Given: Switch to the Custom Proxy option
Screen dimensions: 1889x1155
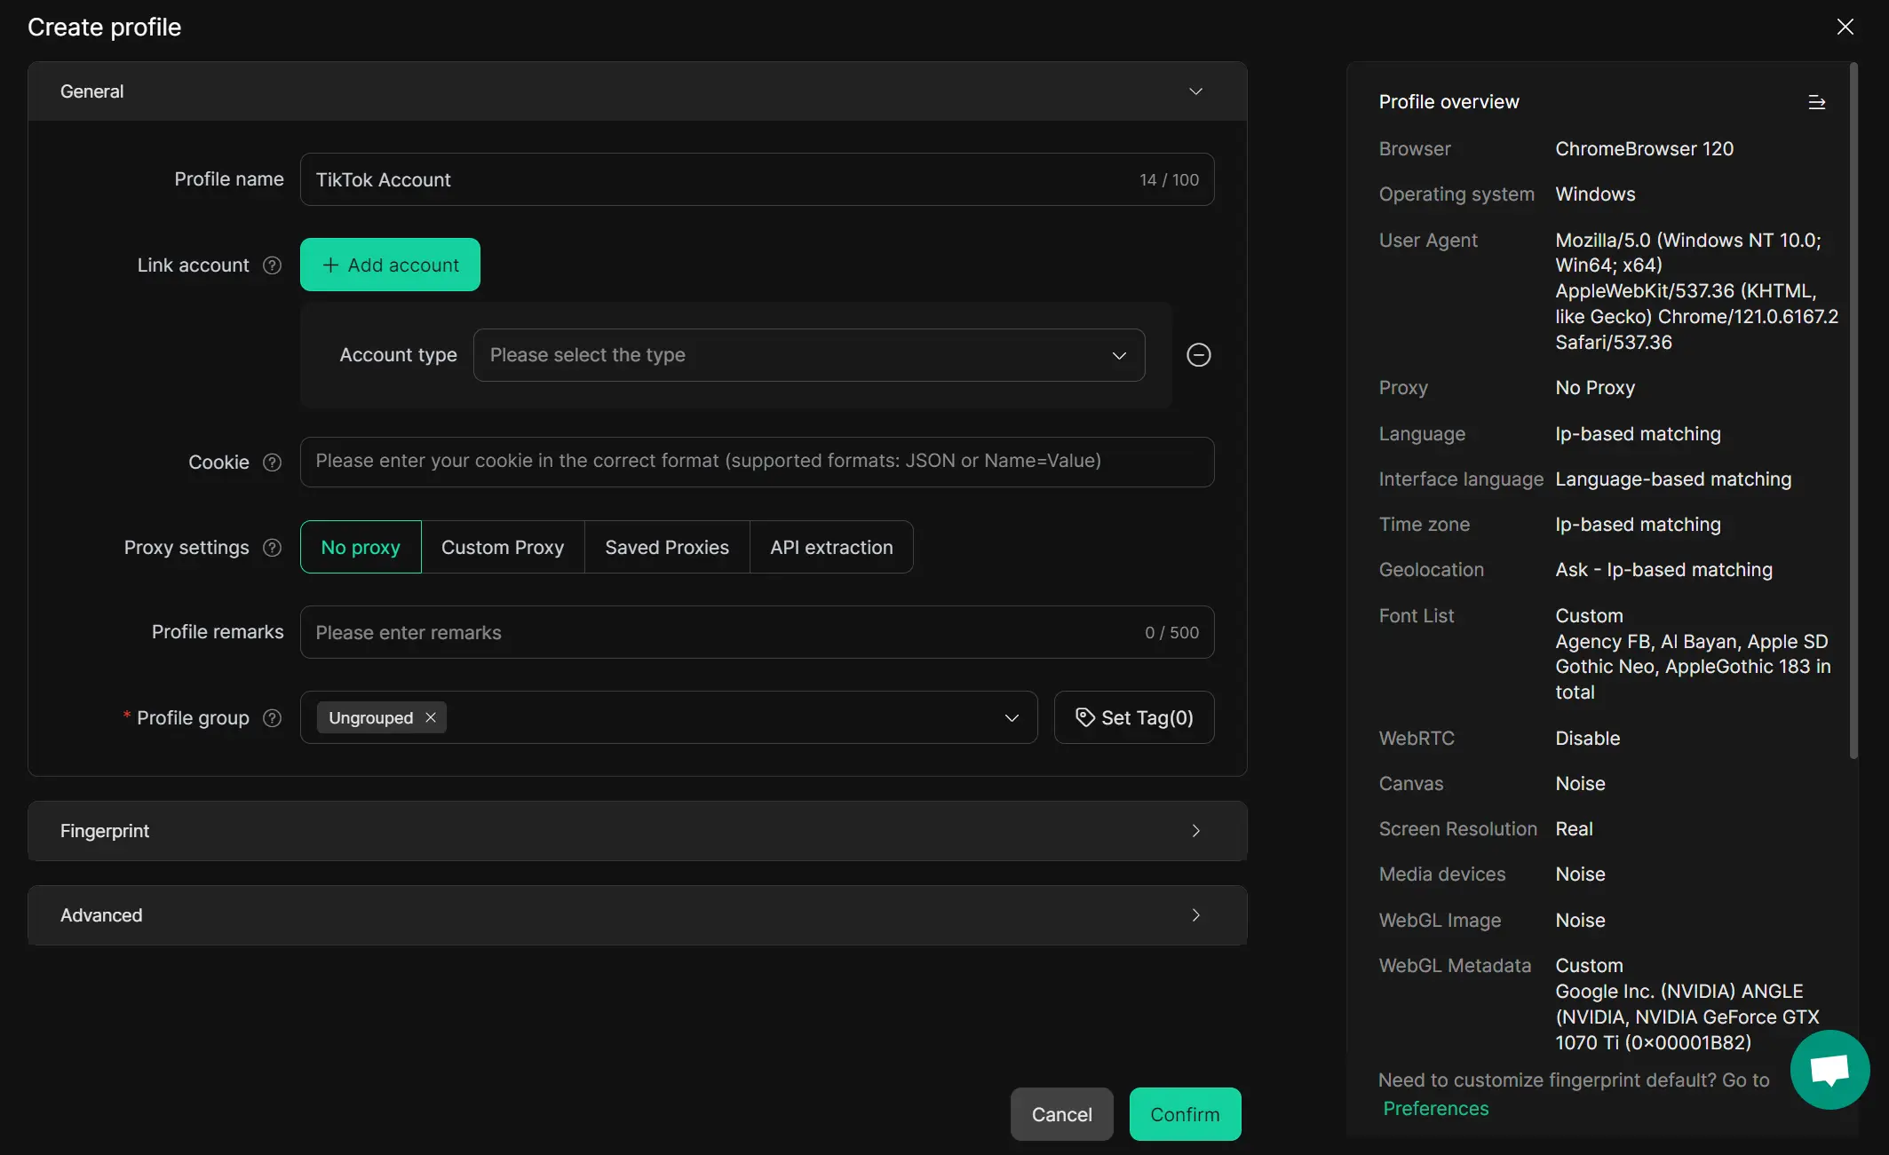Looking at the screenshot, I should (503, 548).
